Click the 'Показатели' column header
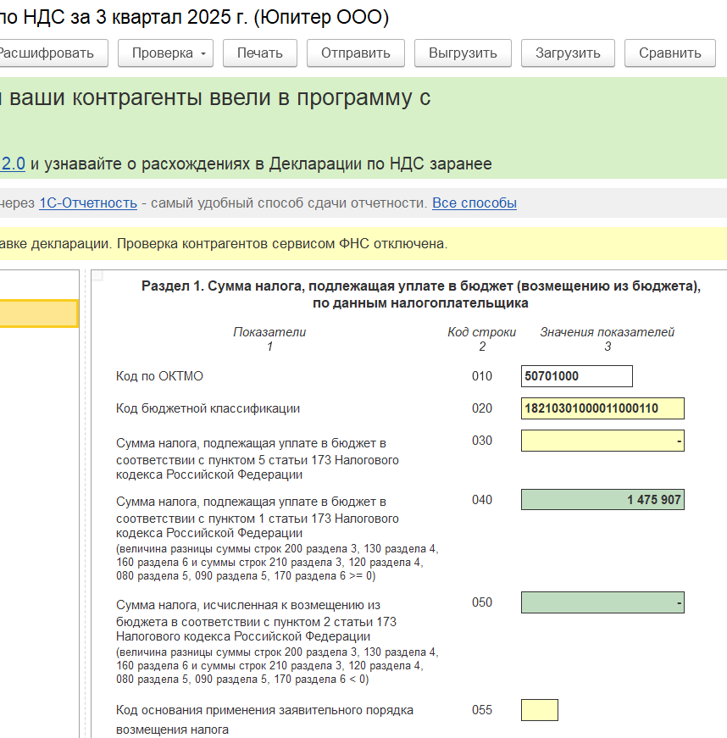Image resolution: width=727 pixels, height=738 pixels. pos(269,332)
